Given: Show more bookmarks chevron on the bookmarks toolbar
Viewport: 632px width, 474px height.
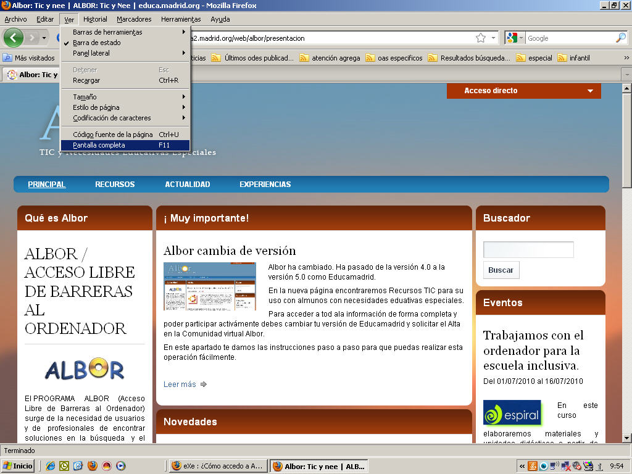Looking at the screenshot, I should point(626,57).
